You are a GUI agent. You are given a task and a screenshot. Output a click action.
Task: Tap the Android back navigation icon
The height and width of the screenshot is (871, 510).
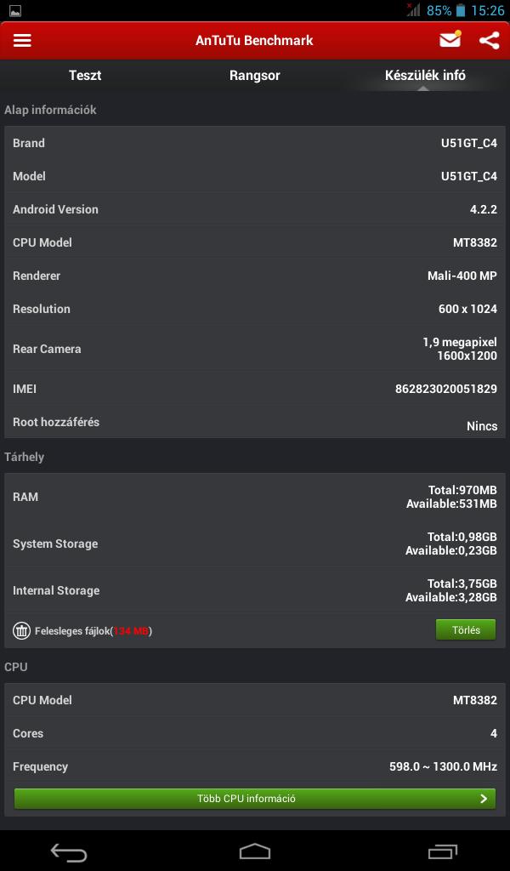click(x=69, y=851)
